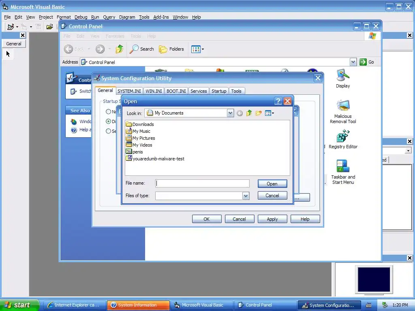Select the My Videos folder
Screen dimensions: 415x311
coord(139,145)
